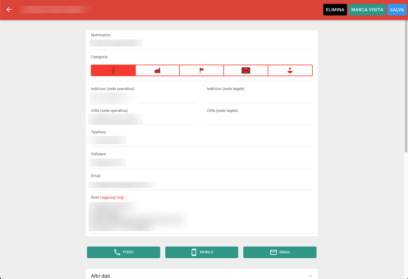Call the landline via FISSO button
The height and width of the screenshot is (279, 408).
click(124, 252)
